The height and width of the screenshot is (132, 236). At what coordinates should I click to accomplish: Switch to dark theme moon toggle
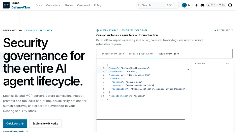[189, 5]
